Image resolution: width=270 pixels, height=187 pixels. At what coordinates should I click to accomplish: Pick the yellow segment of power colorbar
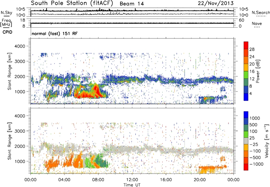tap(246, 68)
